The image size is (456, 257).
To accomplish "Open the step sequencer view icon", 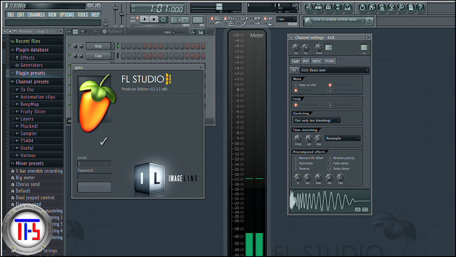I will pos(319,7).
